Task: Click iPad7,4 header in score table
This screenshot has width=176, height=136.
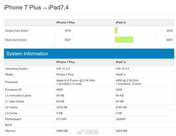Action: pos(121,23)
